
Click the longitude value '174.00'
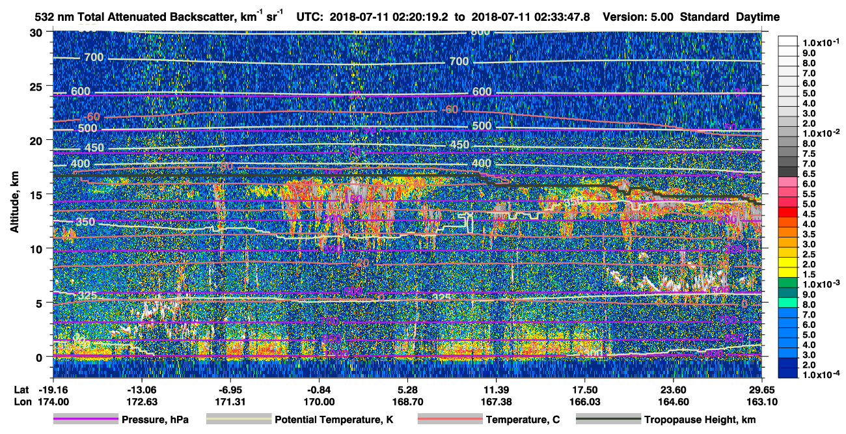tap(53, 401)
